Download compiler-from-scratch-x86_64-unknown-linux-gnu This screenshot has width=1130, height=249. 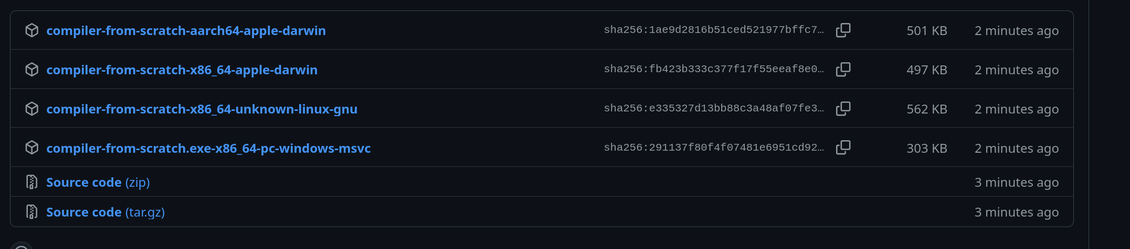[202, 109]
